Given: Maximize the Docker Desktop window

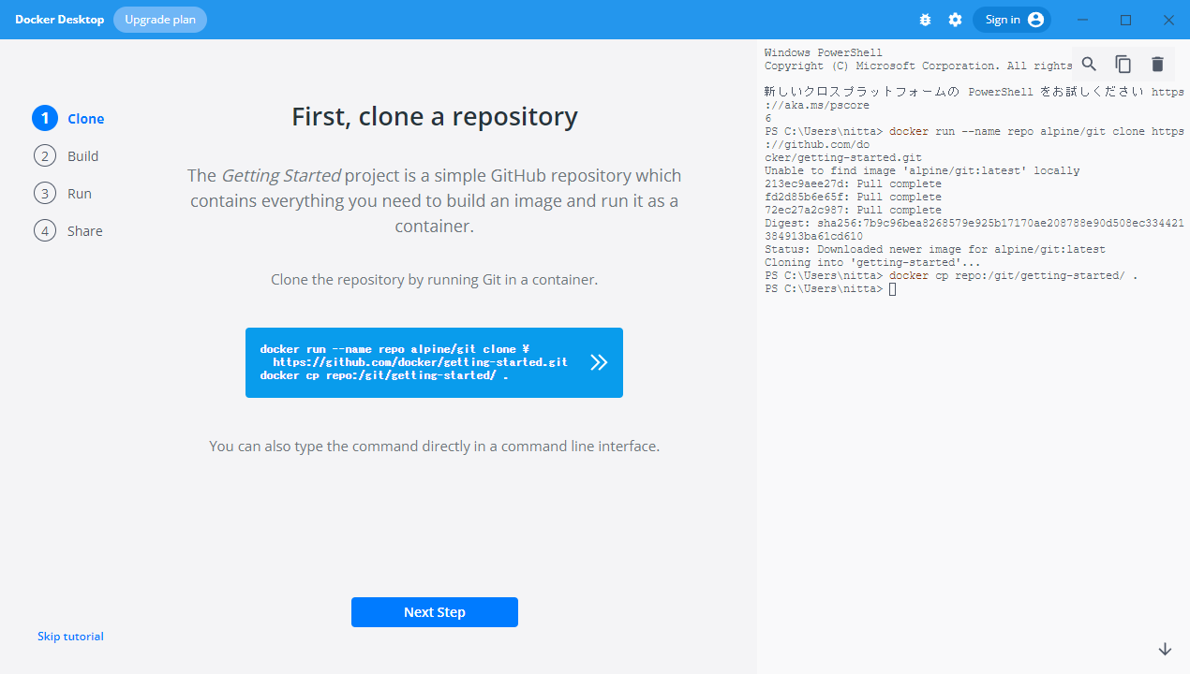Looking at the screenshot, I should click(1126, 20).
